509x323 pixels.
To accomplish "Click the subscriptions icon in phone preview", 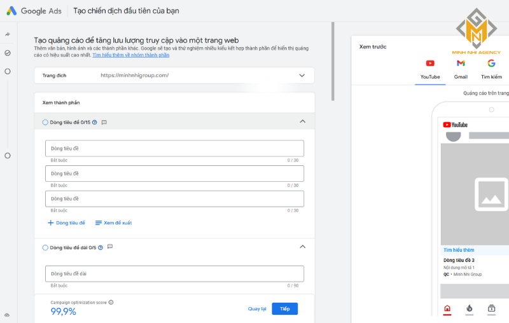I will click(491, 308).
